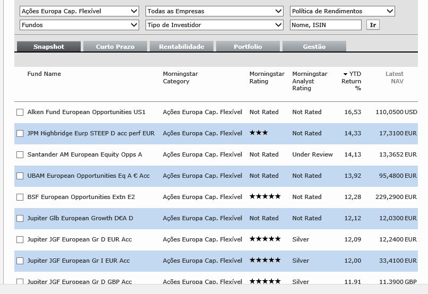Select Jupiter Glb European Growth D€A D checkbox
Image resolution: width=428 pixels, height=294 pixels.
coord(20,219)
